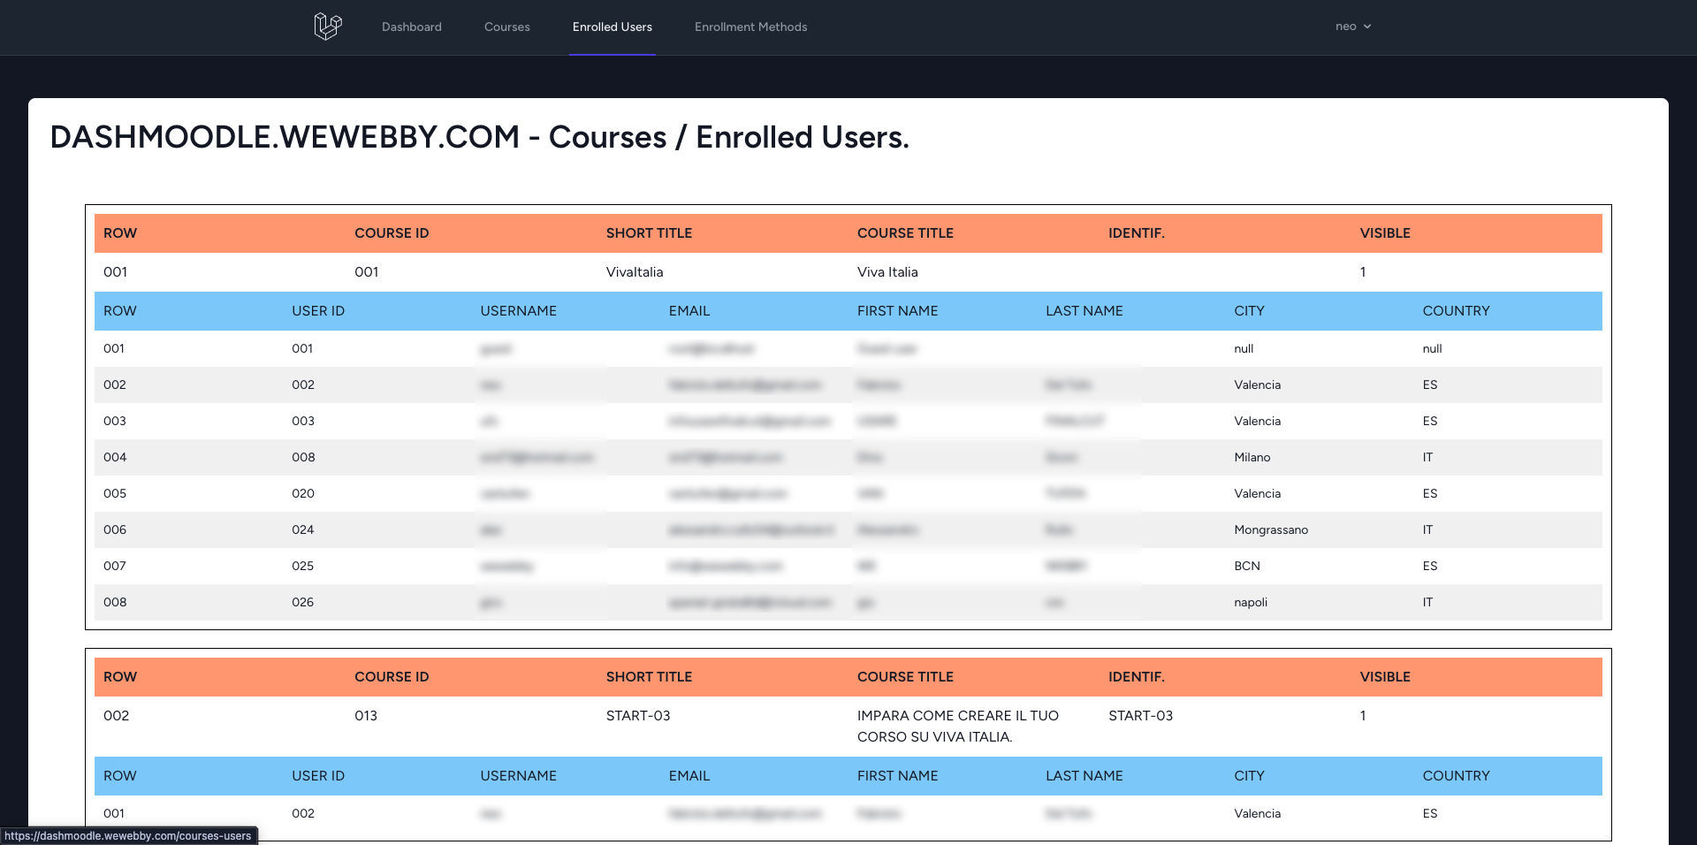Image resolution: width=1697 pixels, height=845 pixels.
Task: Expand the neo user dropdown
Action: coord(1353,27)
